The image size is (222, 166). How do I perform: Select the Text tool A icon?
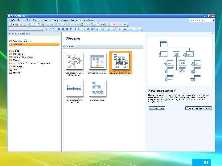(99, 24)
